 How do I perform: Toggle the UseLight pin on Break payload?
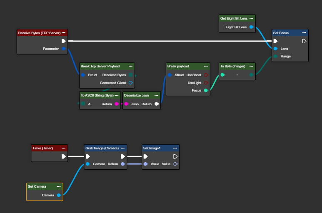pyautogui.click(x=205, y=83)
